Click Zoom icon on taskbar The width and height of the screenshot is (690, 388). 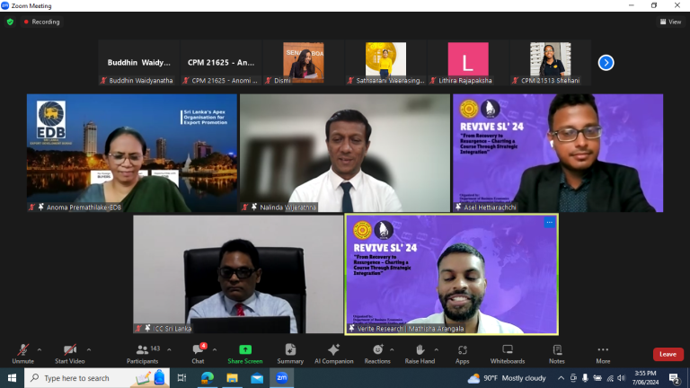[x=281, y=378]
